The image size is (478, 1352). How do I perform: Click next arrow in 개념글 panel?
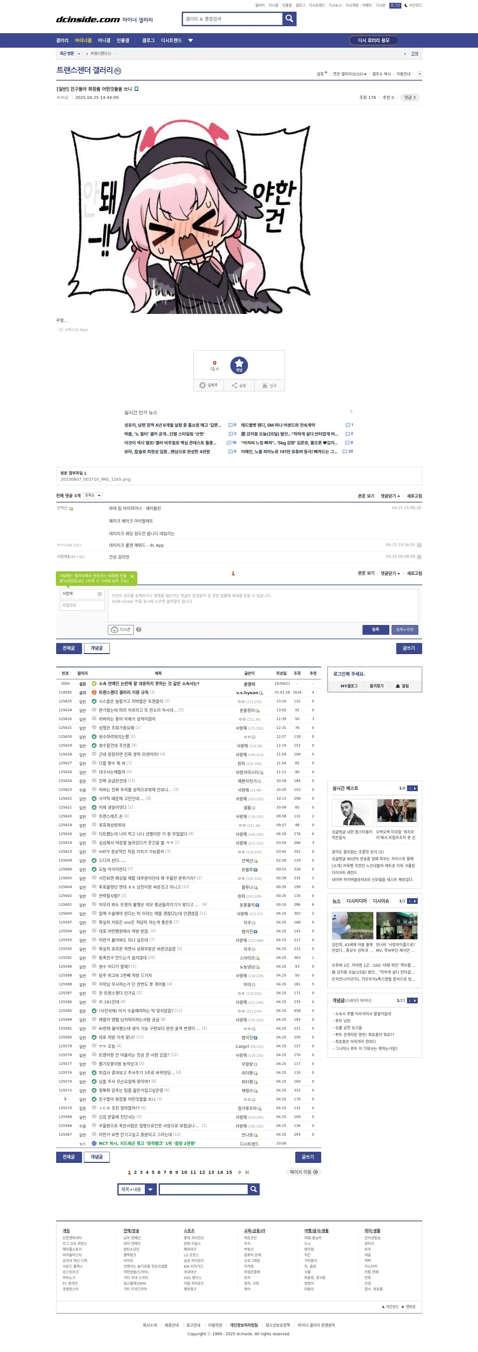click(415, 1000)
